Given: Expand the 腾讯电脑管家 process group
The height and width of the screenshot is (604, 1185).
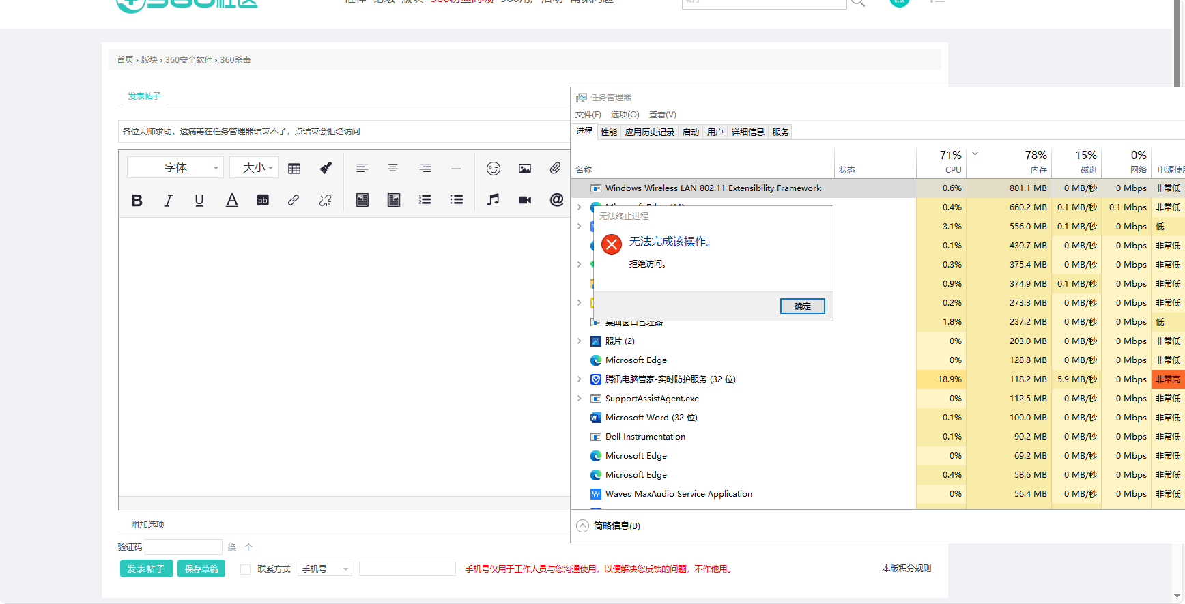Looking at the screenshot, I should tap(580, 379).
